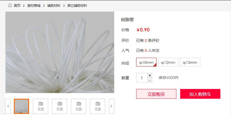Select the φ10mm inner diameter option

coord(146,62)
